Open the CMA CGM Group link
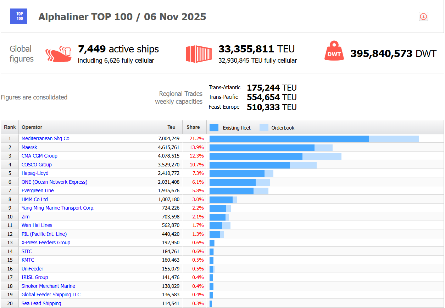445x308 pixels. (x=39, y=156)
